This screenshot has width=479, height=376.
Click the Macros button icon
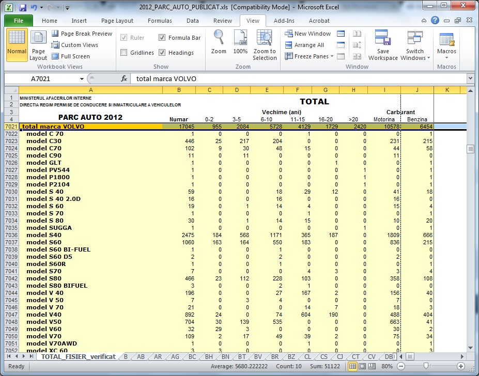click(x=446, y=39)
